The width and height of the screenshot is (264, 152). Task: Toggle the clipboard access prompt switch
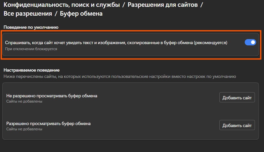[250, 43]
